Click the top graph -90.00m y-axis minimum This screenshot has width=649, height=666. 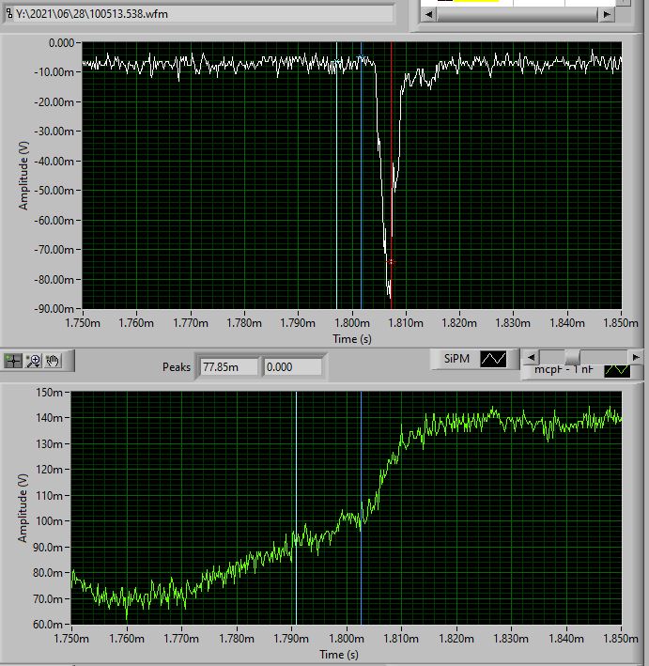(54, 308)
